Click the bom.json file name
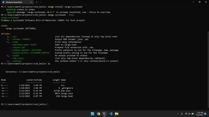The image size is (209, 117). 66,91
